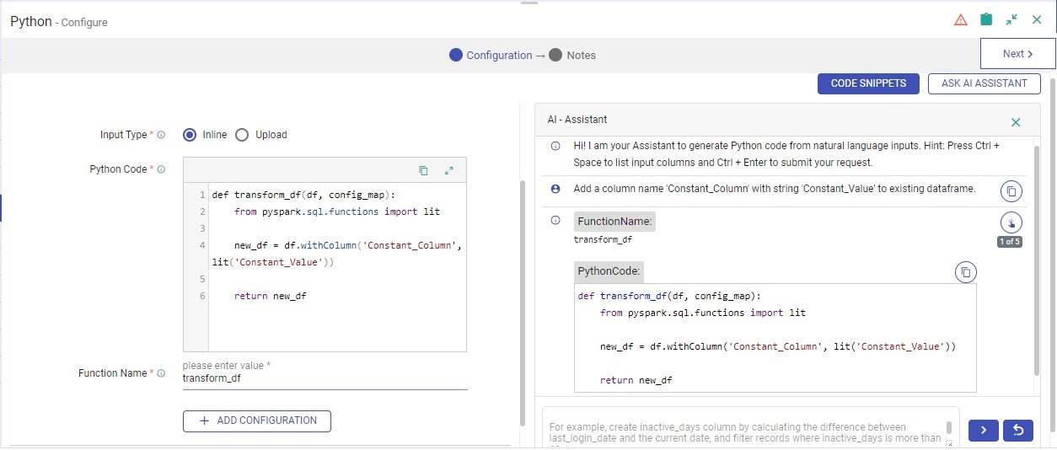
Task: Select the Inline input type
Action: click(x=190, y=135)
